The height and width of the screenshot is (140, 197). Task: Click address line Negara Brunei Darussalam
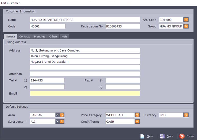click(x=85, y=62)
